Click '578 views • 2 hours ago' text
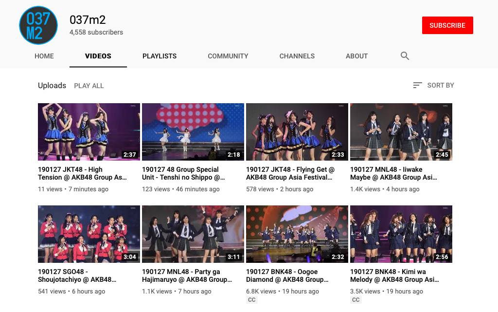Screen dimensions: 498x312 coord(280,189)
